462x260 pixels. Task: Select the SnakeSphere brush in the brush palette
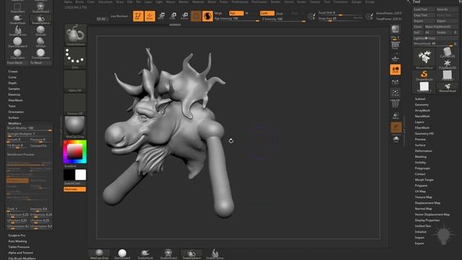pyautogui.click(x=40, y=19)
